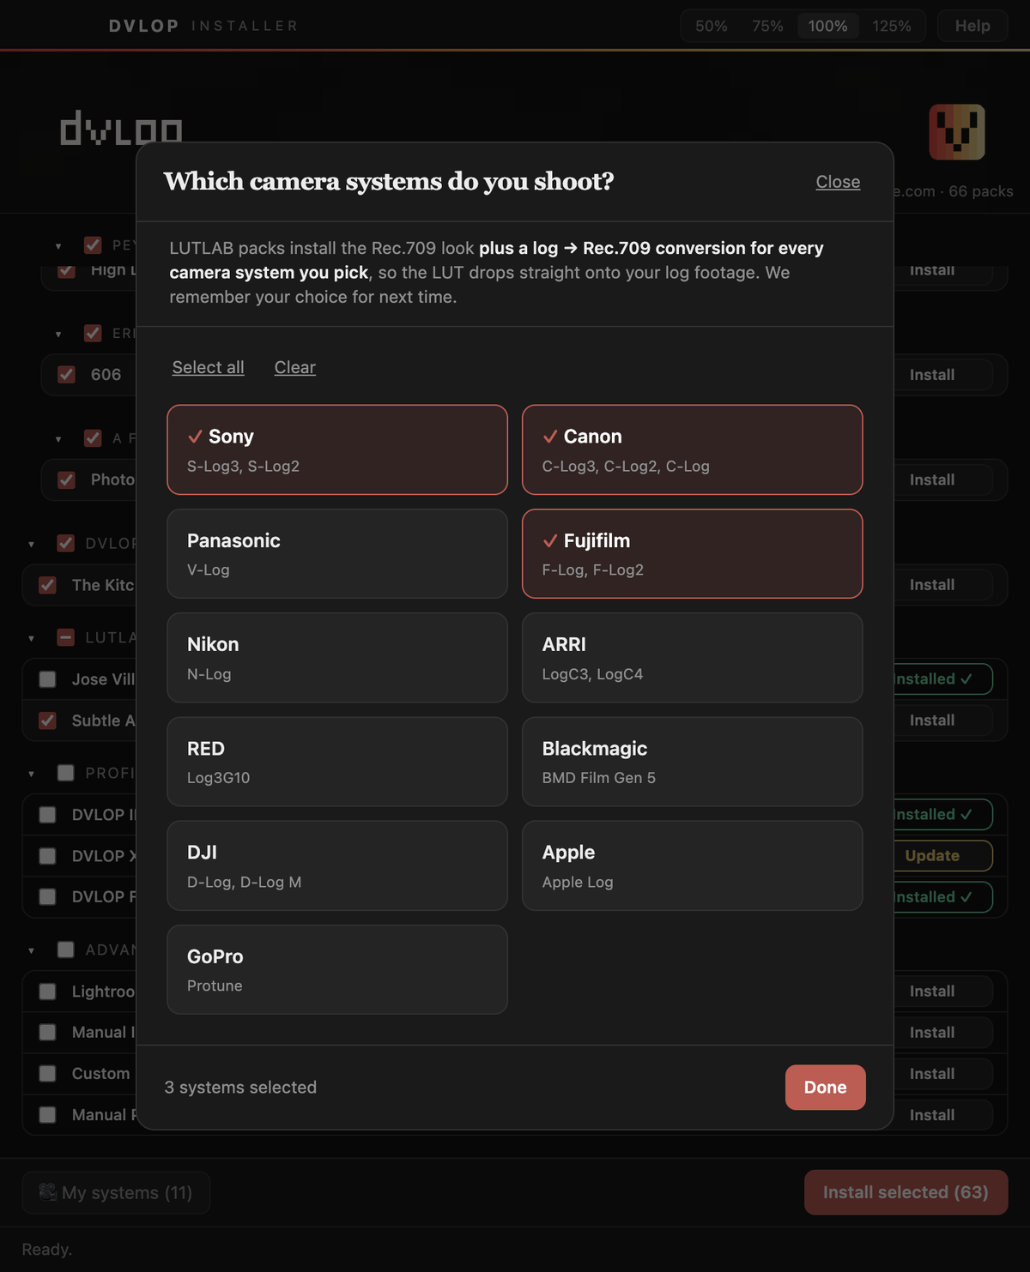Set zoom level to 125%
Image resolution: width=1030 pixels, height=1272 pixels.
tap(892, 26)
